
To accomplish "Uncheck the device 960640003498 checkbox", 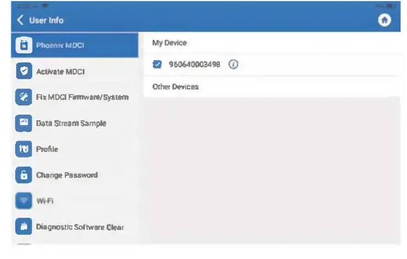I will [x=157, y=64].
